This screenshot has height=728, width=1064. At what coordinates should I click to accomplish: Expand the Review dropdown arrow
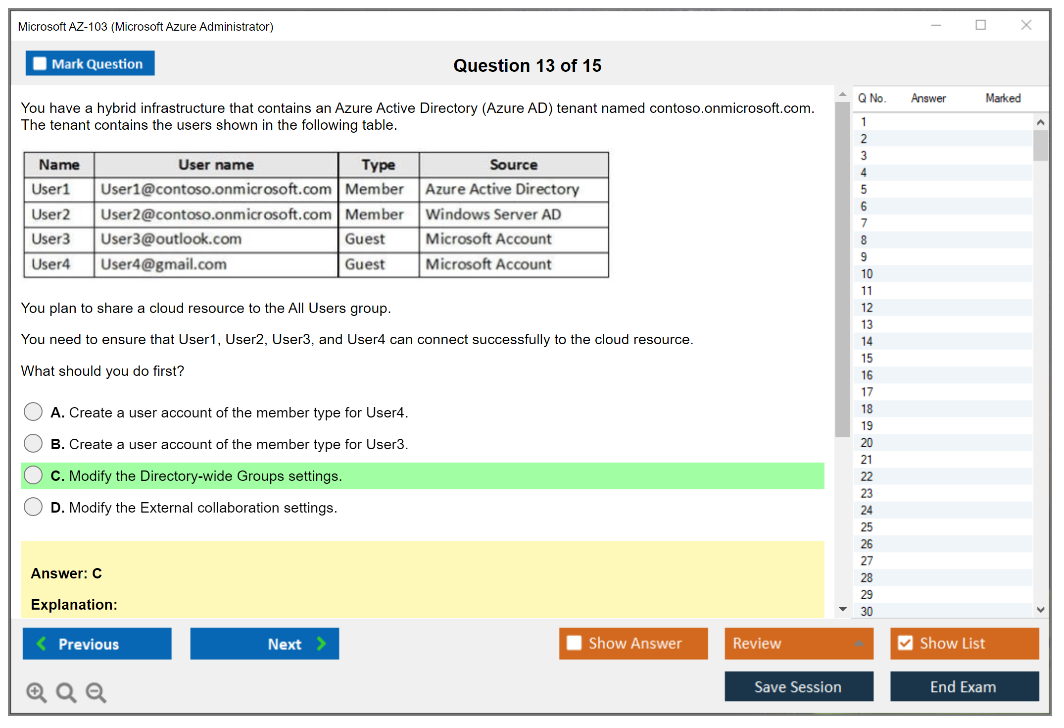pyautogui.click(x=859, y=643)
